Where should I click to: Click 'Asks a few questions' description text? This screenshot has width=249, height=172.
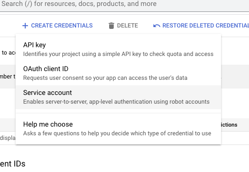click(x=117, y=133)
